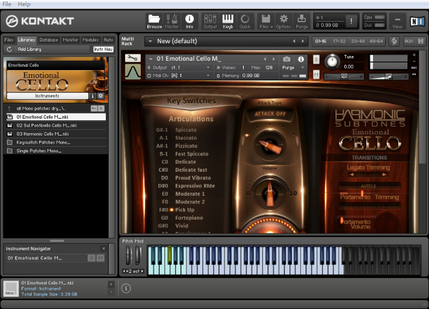This screenshot has height=309, width=429.
Task: Click the Purge toolbar icon
Action: tap(302, 22)
